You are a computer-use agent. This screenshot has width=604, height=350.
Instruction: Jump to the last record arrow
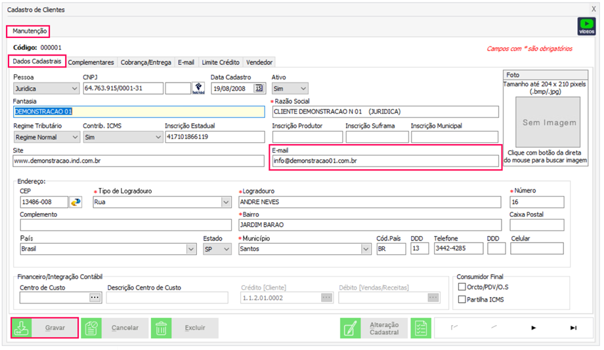(572, 328)
